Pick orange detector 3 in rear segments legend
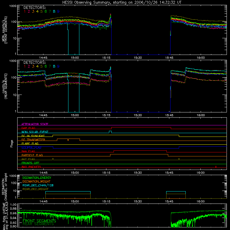230x230 pixels. pos(33,66)
